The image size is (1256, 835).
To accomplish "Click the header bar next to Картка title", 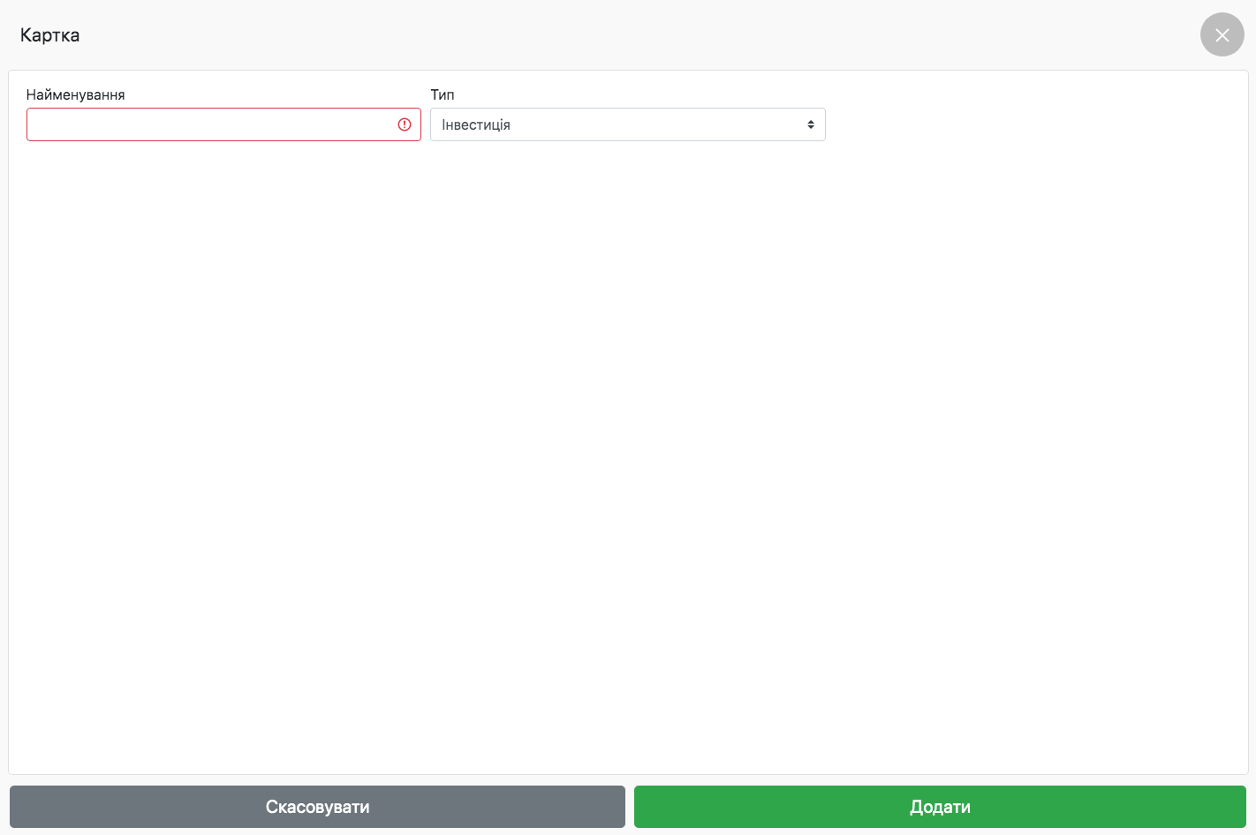I will (x=618, y=35).
